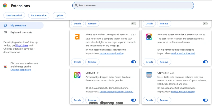Select Keyboard shortcuts in the sidebar

(21, 32)
